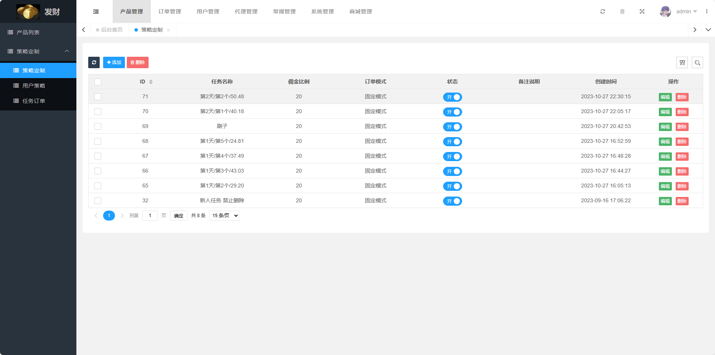Tick the checkbox for row ID 69
Screen dimensions: 715x355
coord(98,126)
